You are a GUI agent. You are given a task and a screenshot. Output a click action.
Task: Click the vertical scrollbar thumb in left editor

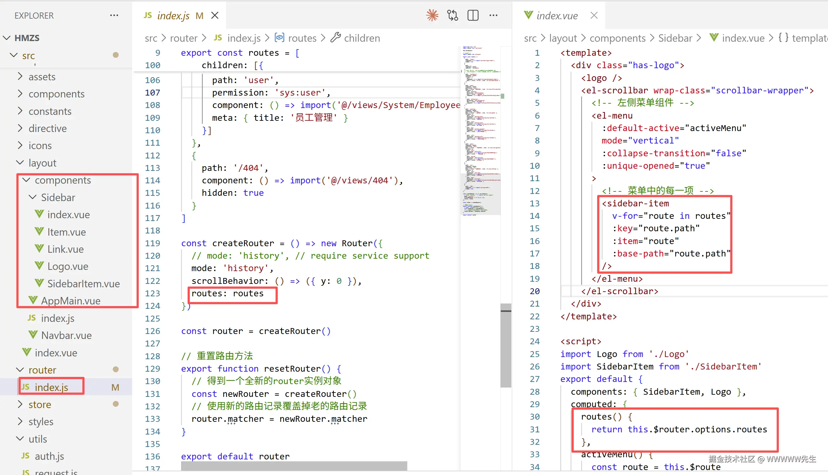coord(505,345)
